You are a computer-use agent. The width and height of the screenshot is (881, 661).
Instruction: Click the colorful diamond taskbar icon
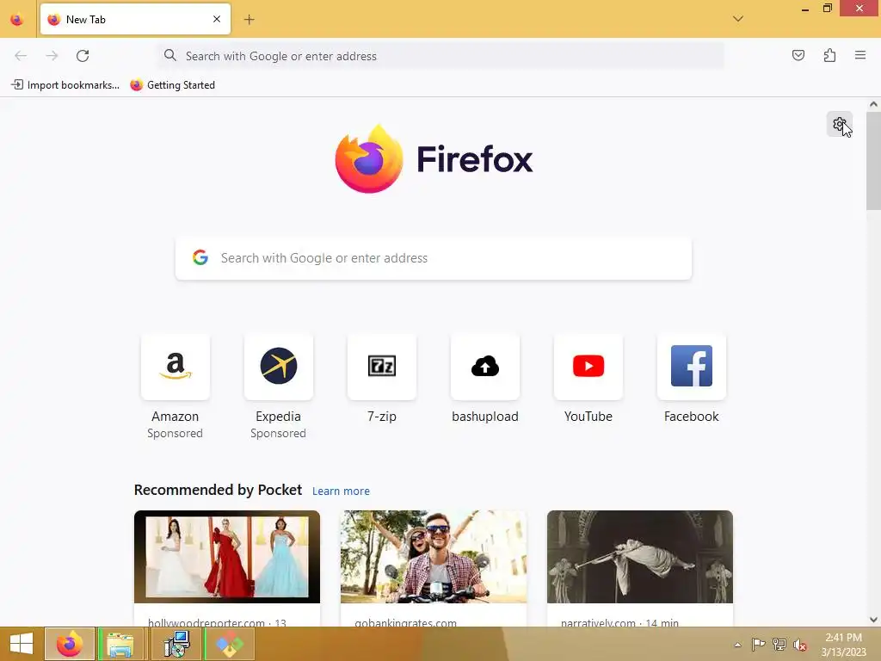(230, 644)
